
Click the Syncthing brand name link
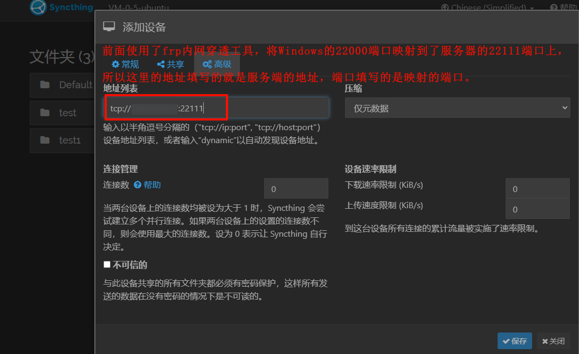click(71, 7)
